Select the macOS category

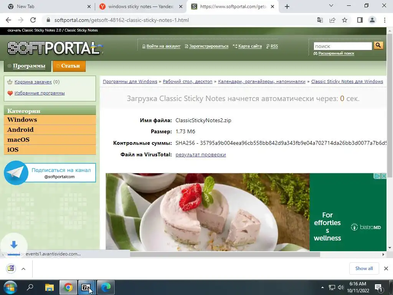pos(50,140)
